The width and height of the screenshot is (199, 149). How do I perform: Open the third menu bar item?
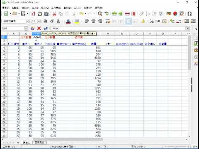[25, 8]
